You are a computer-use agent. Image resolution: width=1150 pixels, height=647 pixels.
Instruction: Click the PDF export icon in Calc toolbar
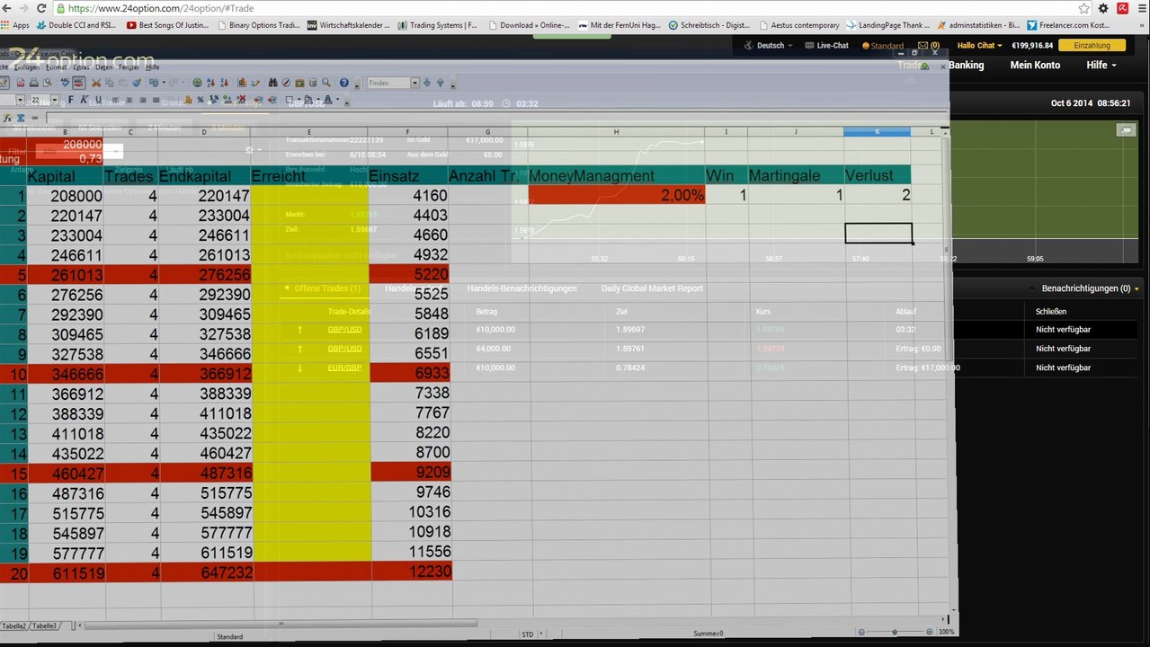click(x=21, y=83)
